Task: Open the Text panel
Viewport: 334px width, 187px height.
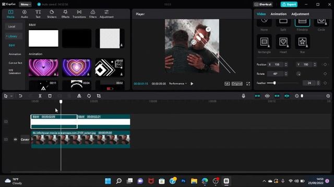Action: click(38, 14)
